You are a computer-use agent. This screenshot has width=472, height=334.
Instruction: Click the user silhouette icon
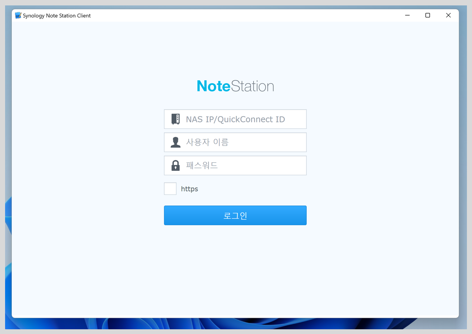pos(175,142)
